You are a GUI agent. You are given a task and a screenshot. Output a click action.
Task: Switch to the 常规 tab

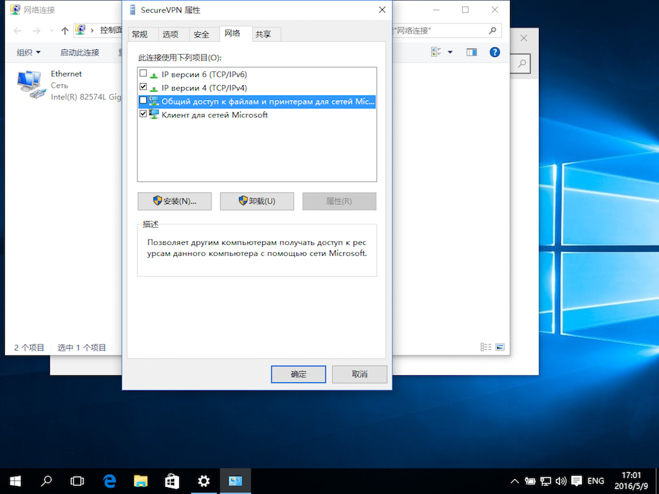click(140, 34)
